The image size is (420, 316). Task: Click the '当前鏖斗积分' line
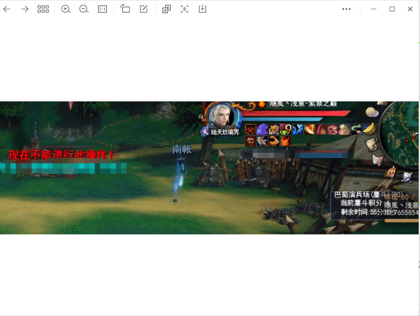coord(361,203)
